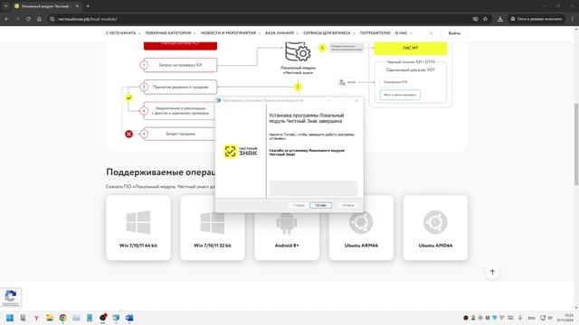
Task: Expand the База знаний menu
Action: 281,33
